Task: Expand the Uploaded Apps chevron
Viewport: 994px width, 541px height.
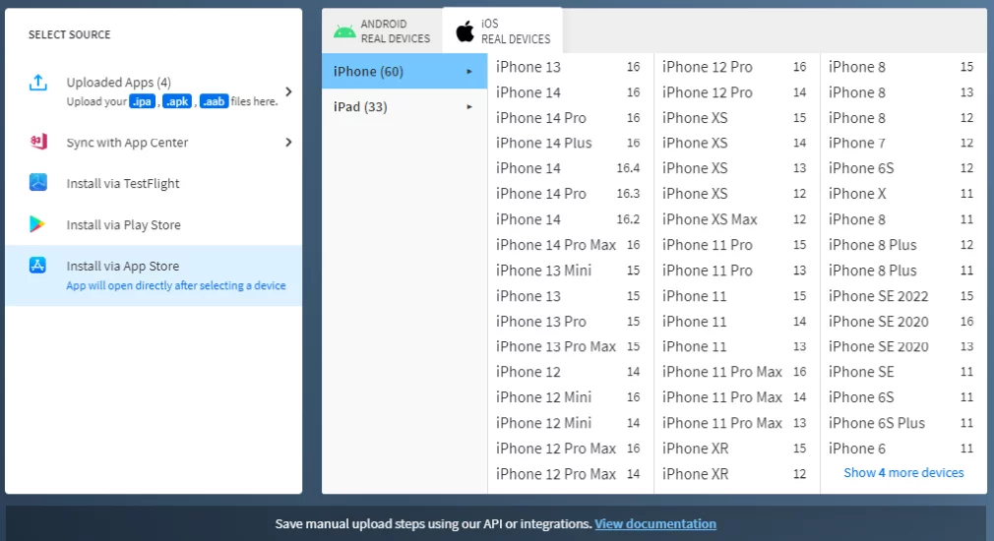Action: pyautogui.click(x=288, y=91)
